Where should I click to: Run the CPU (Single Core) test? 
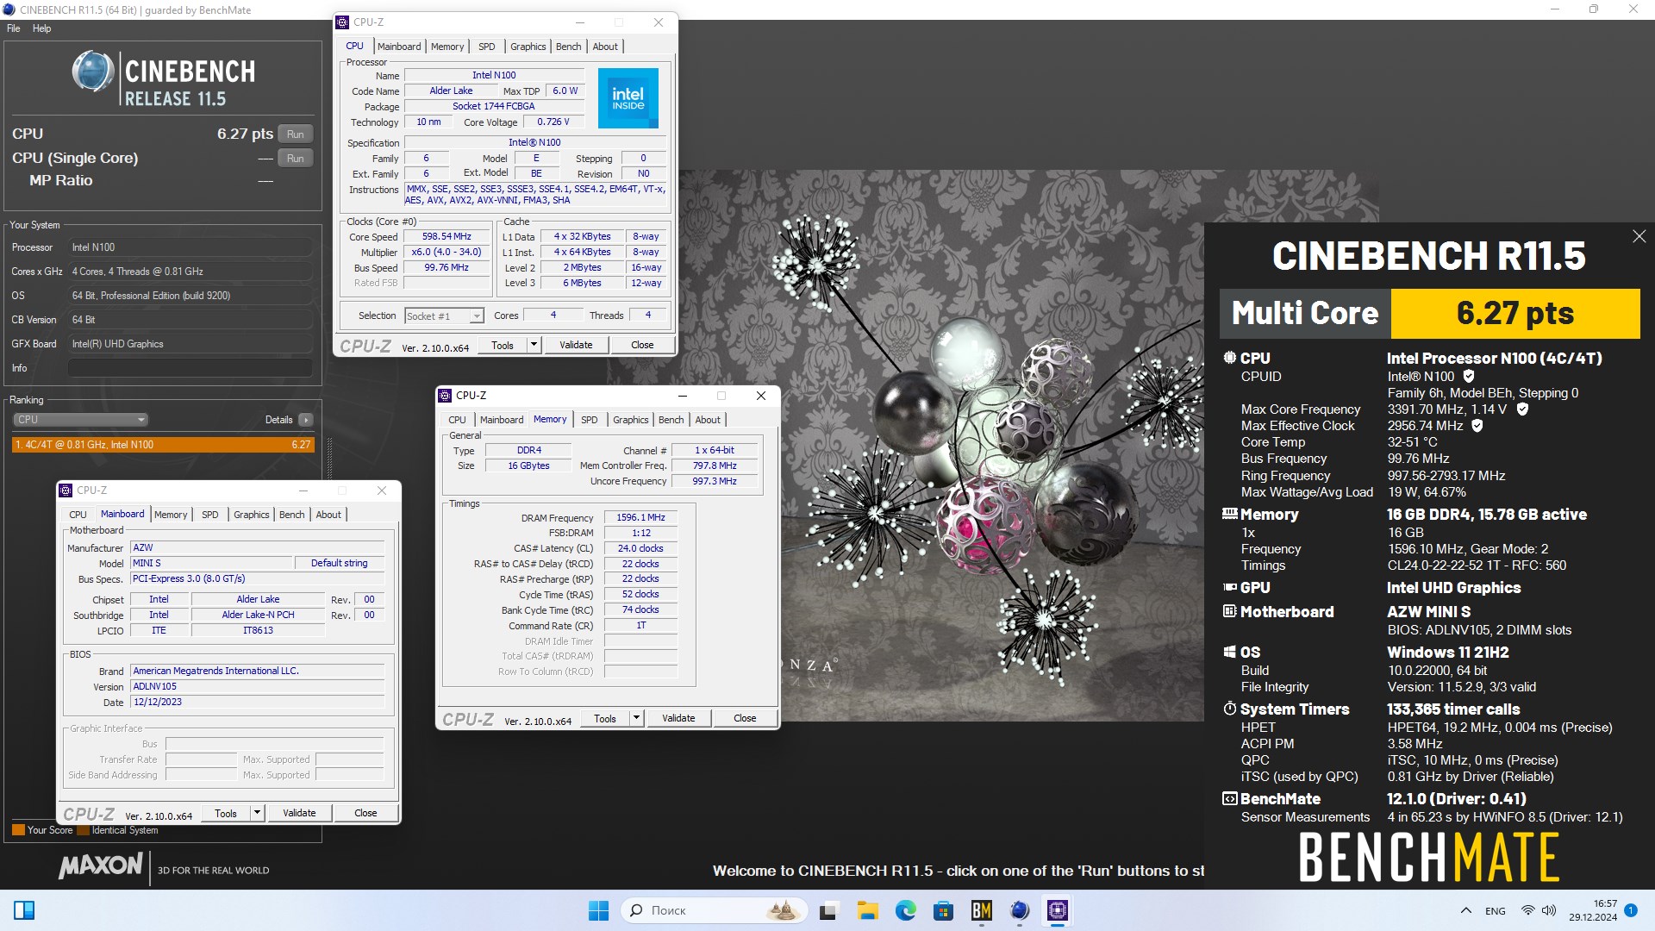coord(295,159)
